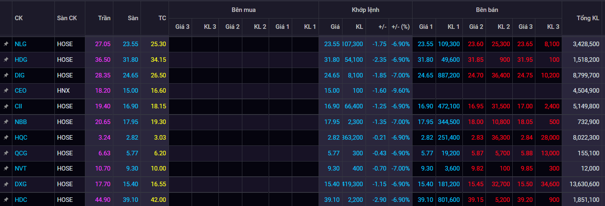Pin the CEO stock row

[x=6, y=91]
